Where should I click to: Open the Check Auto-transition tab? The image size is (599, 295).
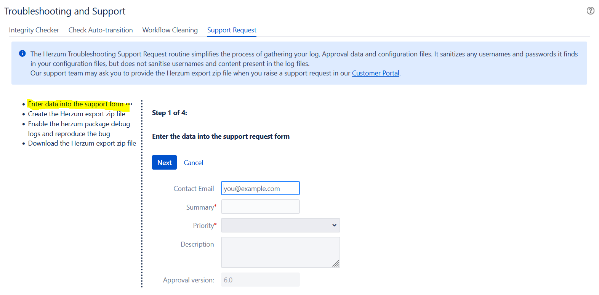pos(101,30)
